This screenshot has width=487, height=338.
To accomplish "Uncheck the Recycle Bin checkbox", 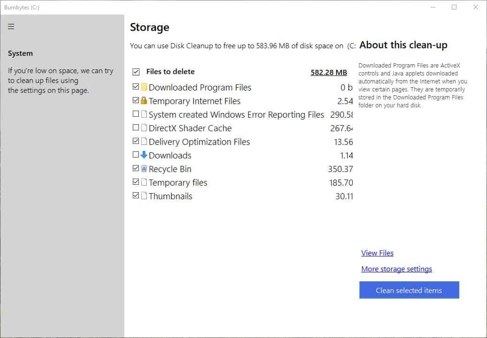I will coord(136,168).
